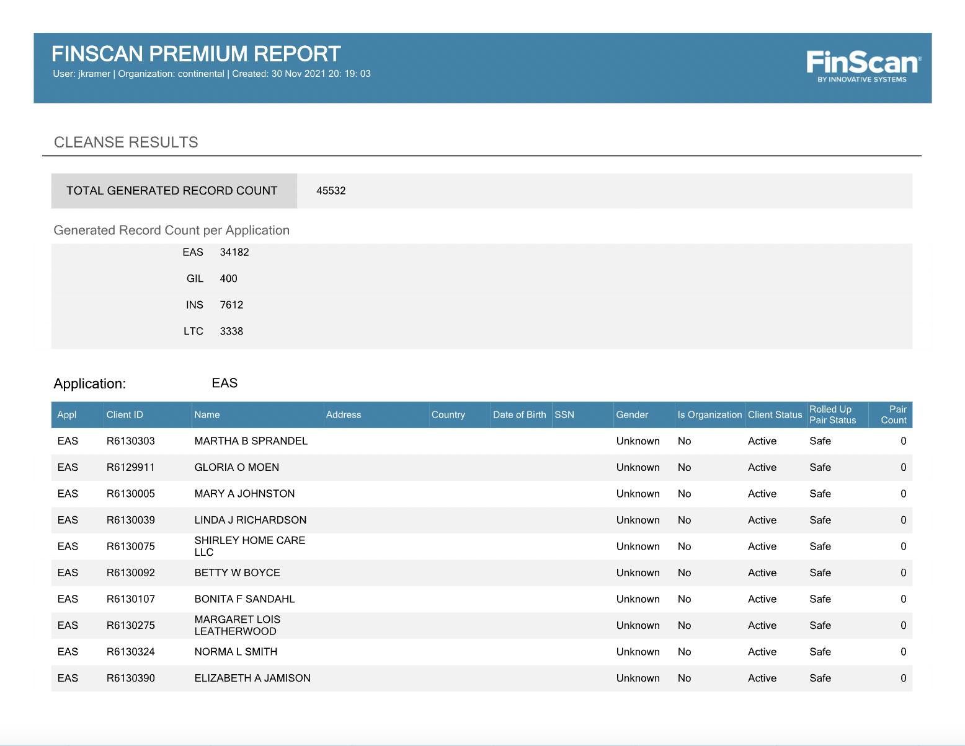
Task: Click the total count value 45532
Action: pyautogui.click(x=331, y=191)
